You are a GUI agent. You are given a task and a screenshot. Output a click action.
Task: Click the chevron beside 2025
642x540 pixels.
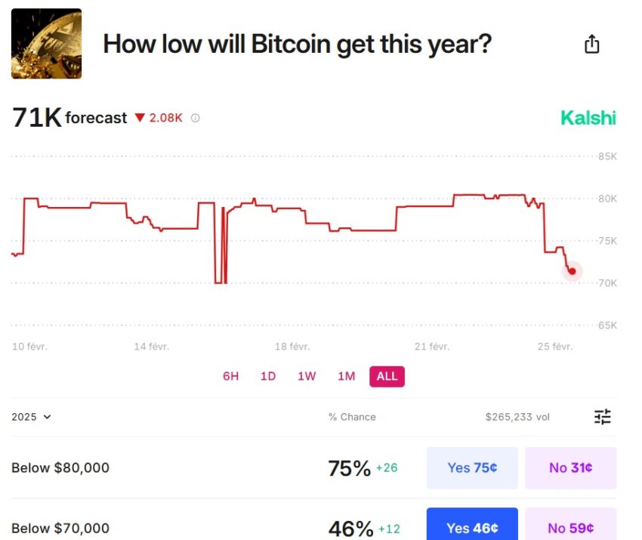coord(47,417)
